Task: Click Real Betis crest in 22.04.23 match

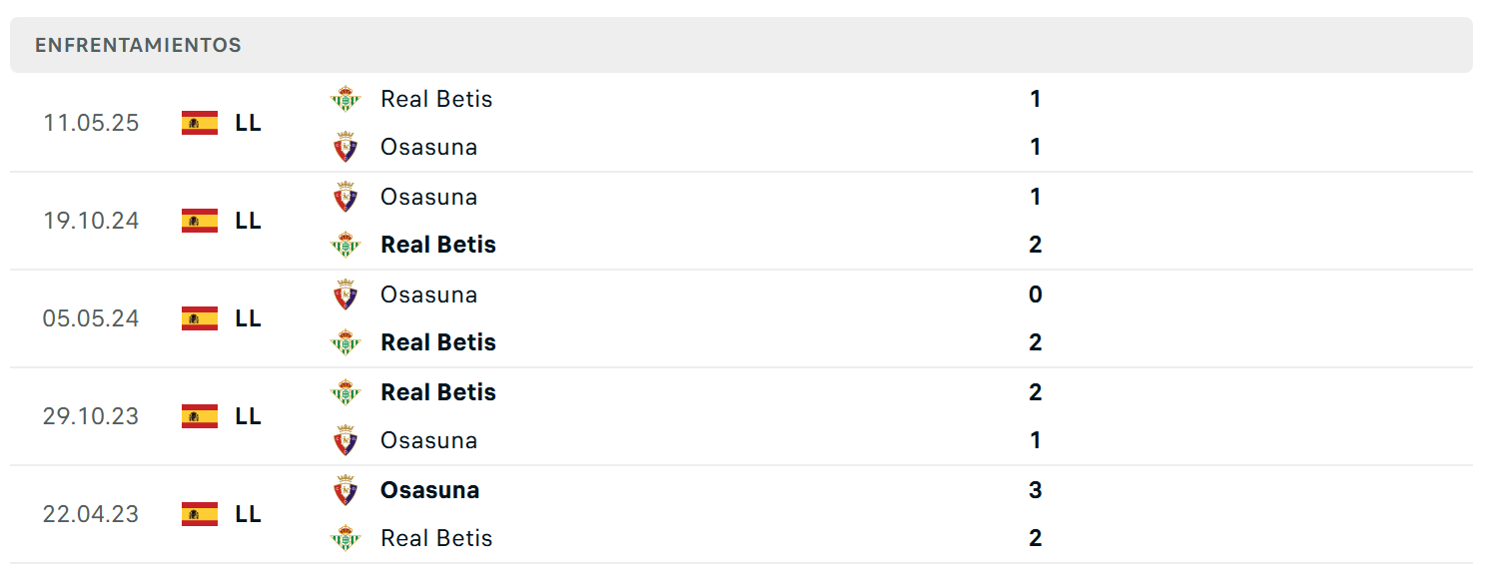Action: pos(346,538)
